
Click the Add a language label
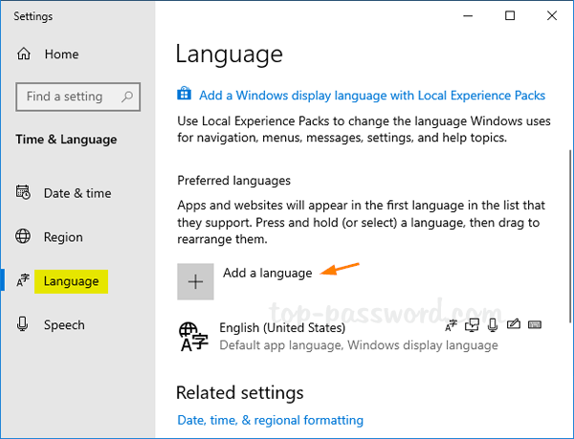267,274
